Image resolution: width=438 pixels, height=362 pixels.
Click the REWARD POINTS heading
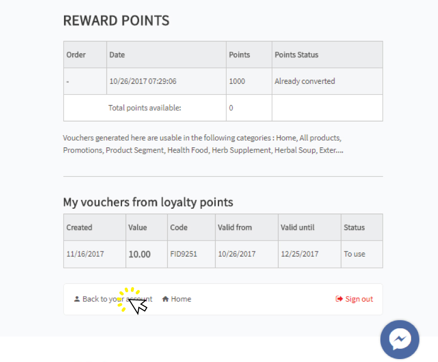point(116,20)
